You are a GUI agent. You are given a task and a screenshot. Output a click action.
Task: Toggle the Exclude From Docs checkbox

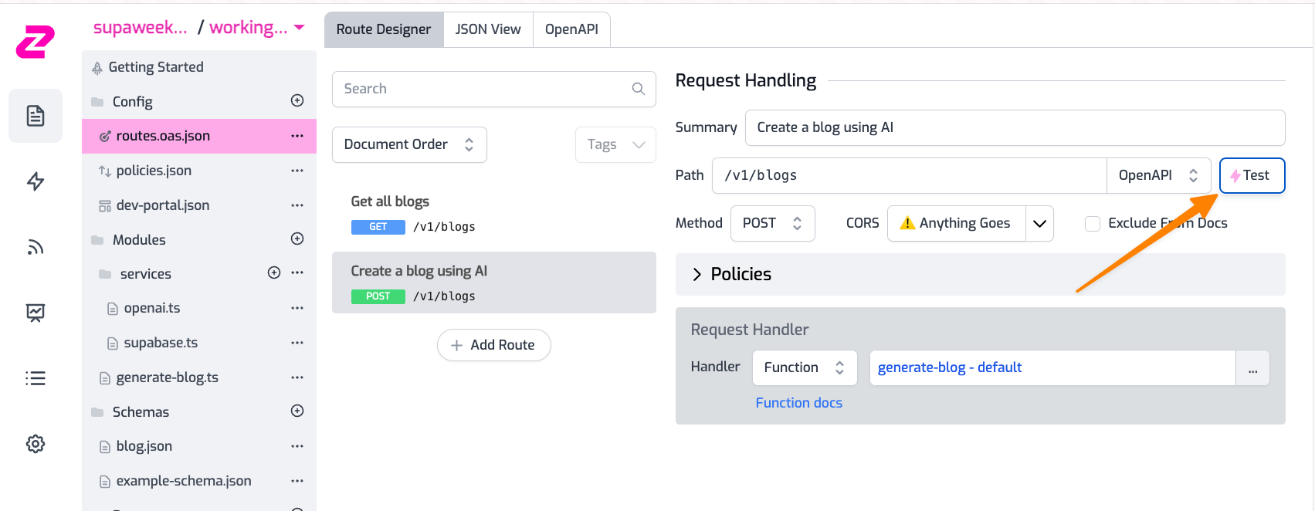coord(1093,224)
